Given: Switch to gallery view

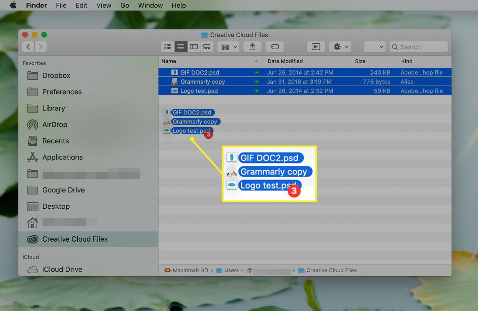Looking at the screenshot, I should [207, 47].
